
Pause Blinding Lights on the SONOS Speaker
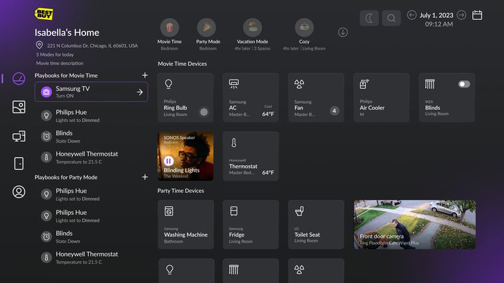(168, 160)
